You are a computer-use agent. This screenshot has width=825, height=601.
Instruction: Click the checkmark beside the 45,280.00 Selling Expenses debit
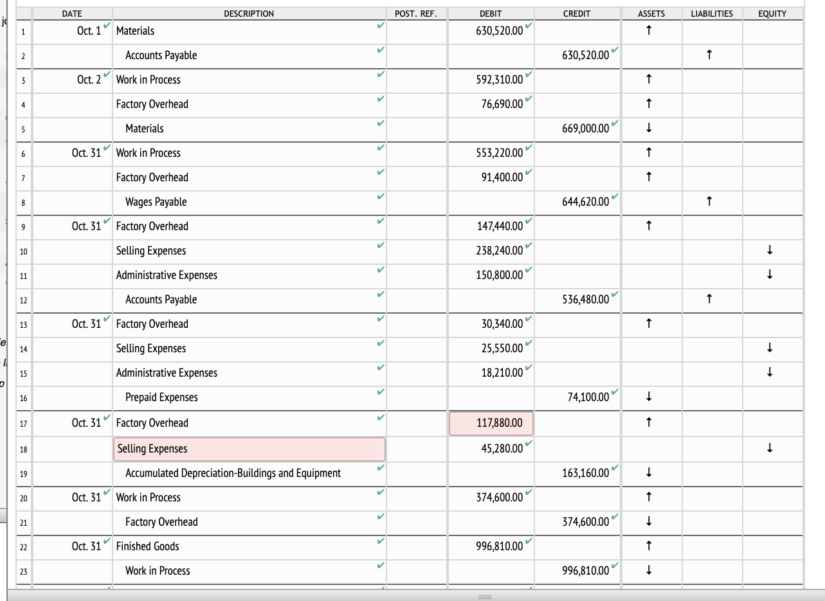tap(529, 444)
